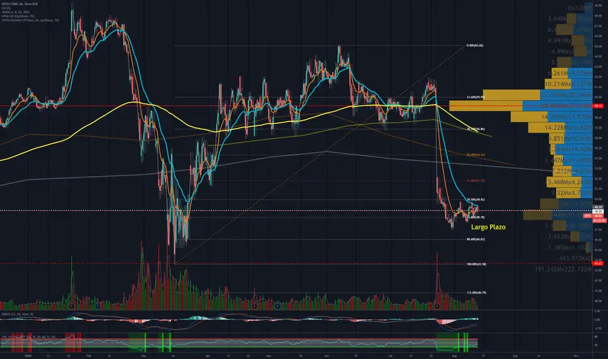Click the Sep label on time axis
The height and width of the screenshot is (359, 608).
click(x=515, y=355)
